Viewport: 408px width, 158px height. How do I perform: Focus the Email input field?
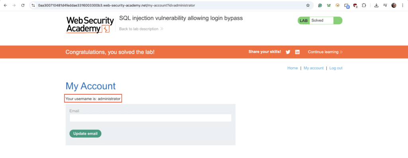click(x=150, y=118)
